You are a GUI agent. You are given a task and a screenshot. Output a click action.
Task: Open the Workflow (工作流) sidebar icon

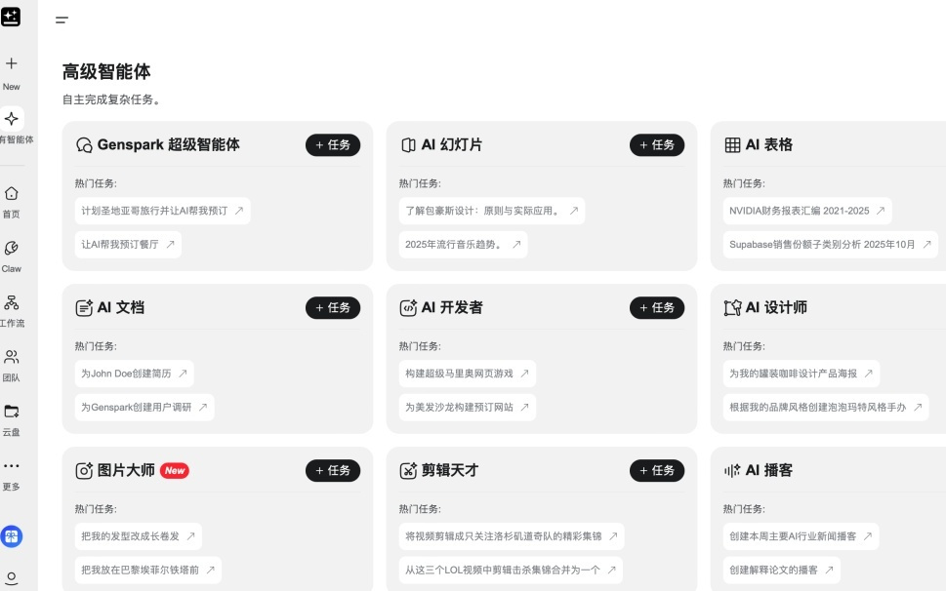click(12, 302)
